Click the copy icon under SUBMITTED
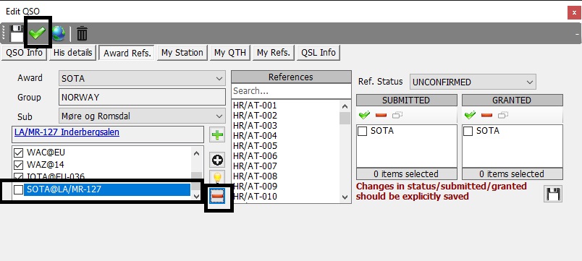This screenshot has height=261, width=582. pos(397,115)
